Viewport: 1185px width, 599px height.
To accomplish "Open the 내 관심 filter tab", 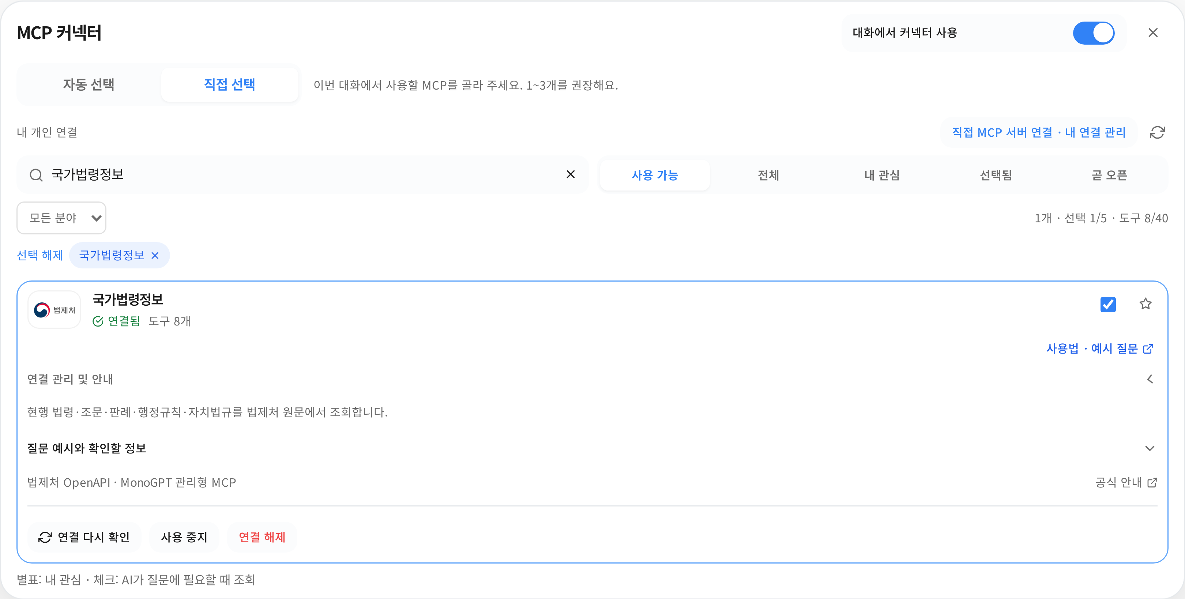I will [882, 175].
